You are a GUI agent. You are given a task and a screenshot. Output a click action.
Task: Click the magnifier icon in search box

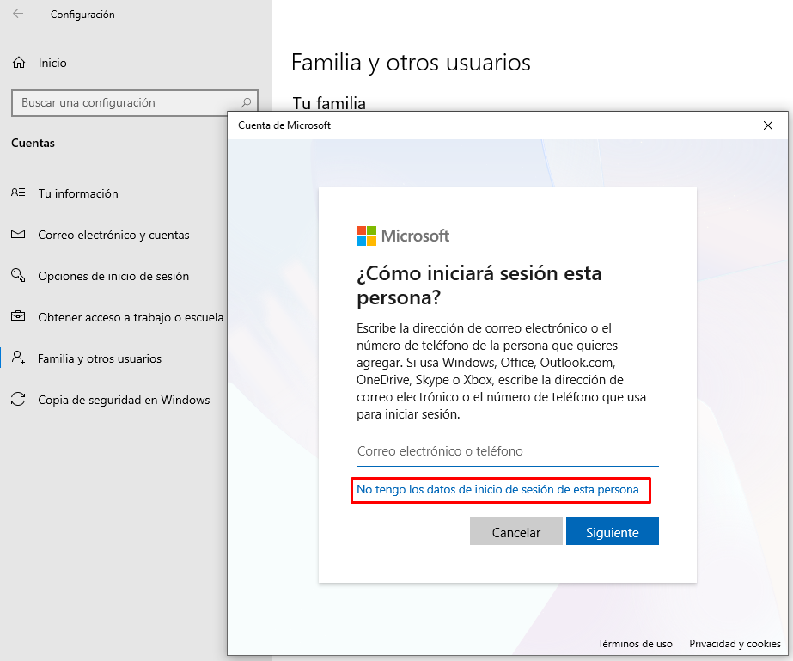point(246,102)
